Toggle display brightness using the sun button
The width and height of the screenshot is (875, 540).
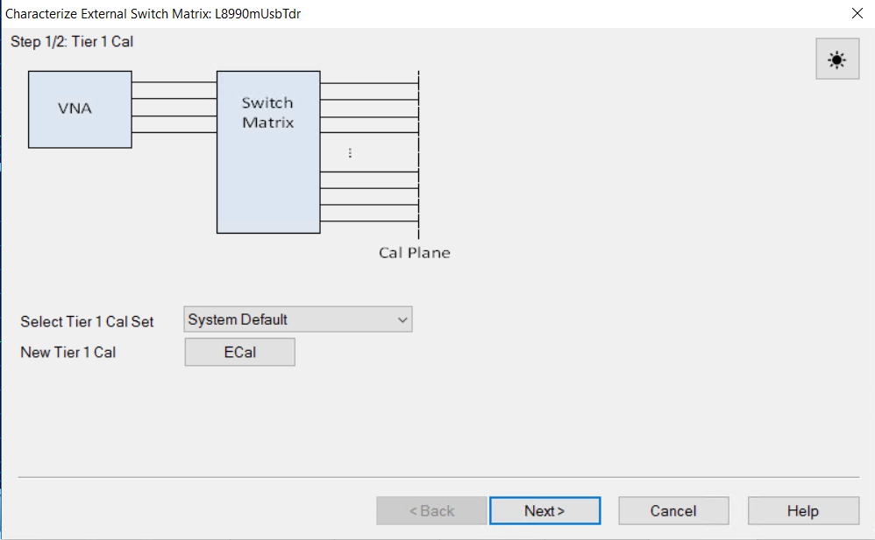(x=836, y=58)
